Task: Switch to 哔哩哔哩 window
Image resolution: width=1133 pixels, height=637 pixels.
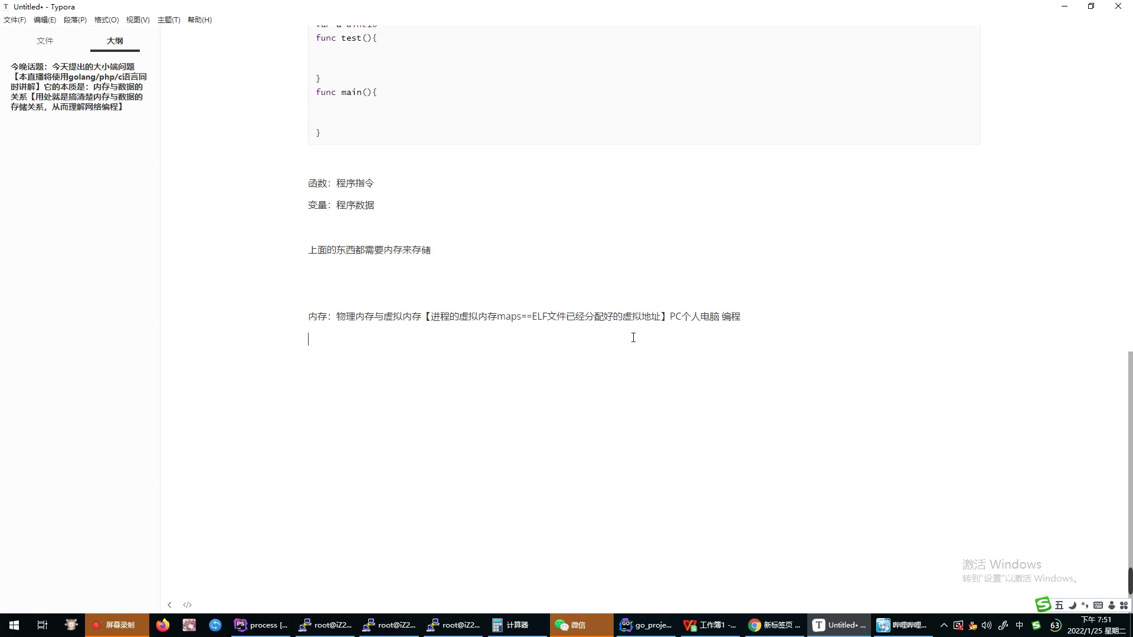Action: (x=902, y=625)
